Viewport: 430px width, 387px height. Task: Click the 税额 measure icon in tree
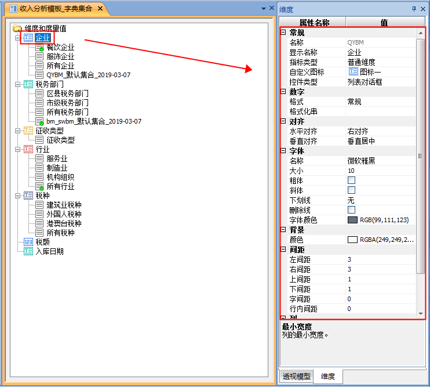click(x=28, y=242)
